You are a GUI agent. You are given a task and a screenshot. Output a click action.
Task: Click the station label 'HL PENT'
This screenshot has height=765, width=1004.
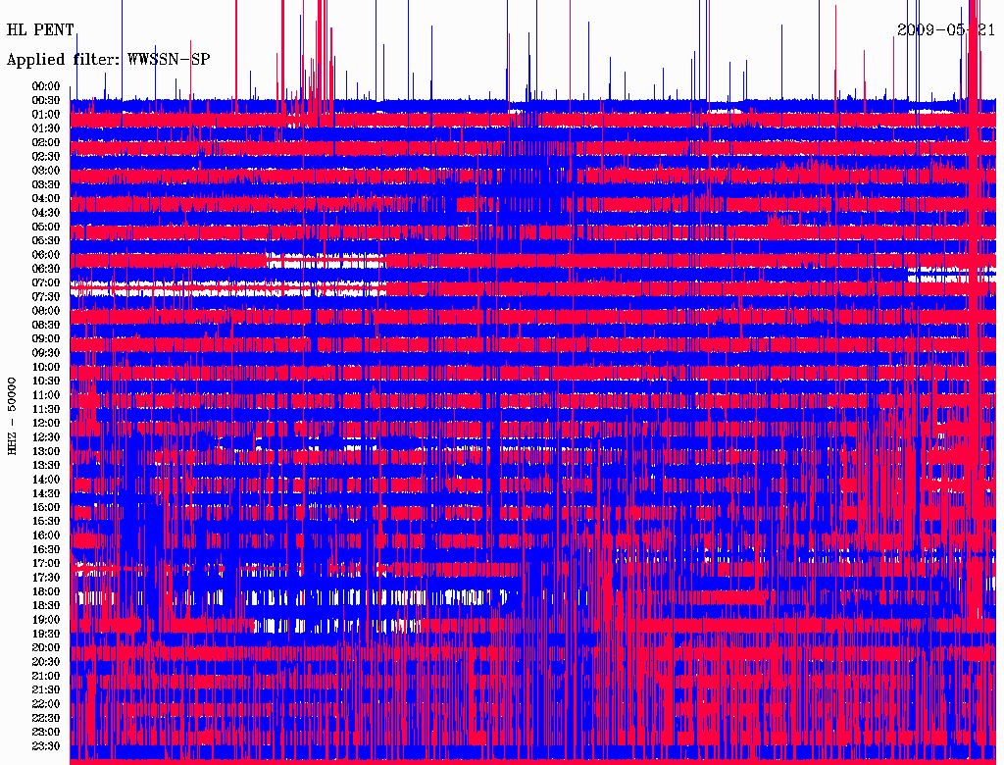click(39, 30)
